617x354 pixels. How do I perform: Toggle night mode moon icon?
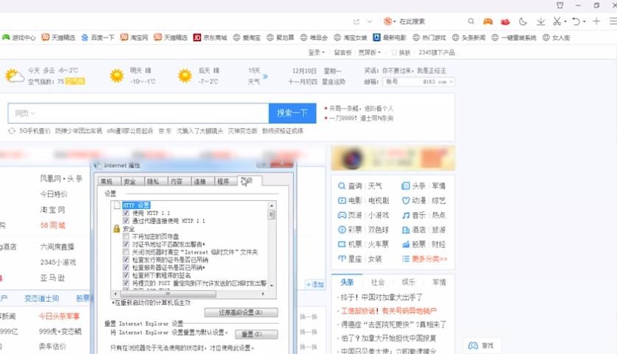coord(523,21)
